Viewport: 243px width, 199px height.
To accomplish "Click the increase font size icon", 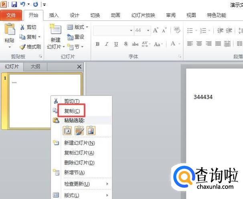I will 156,30.
